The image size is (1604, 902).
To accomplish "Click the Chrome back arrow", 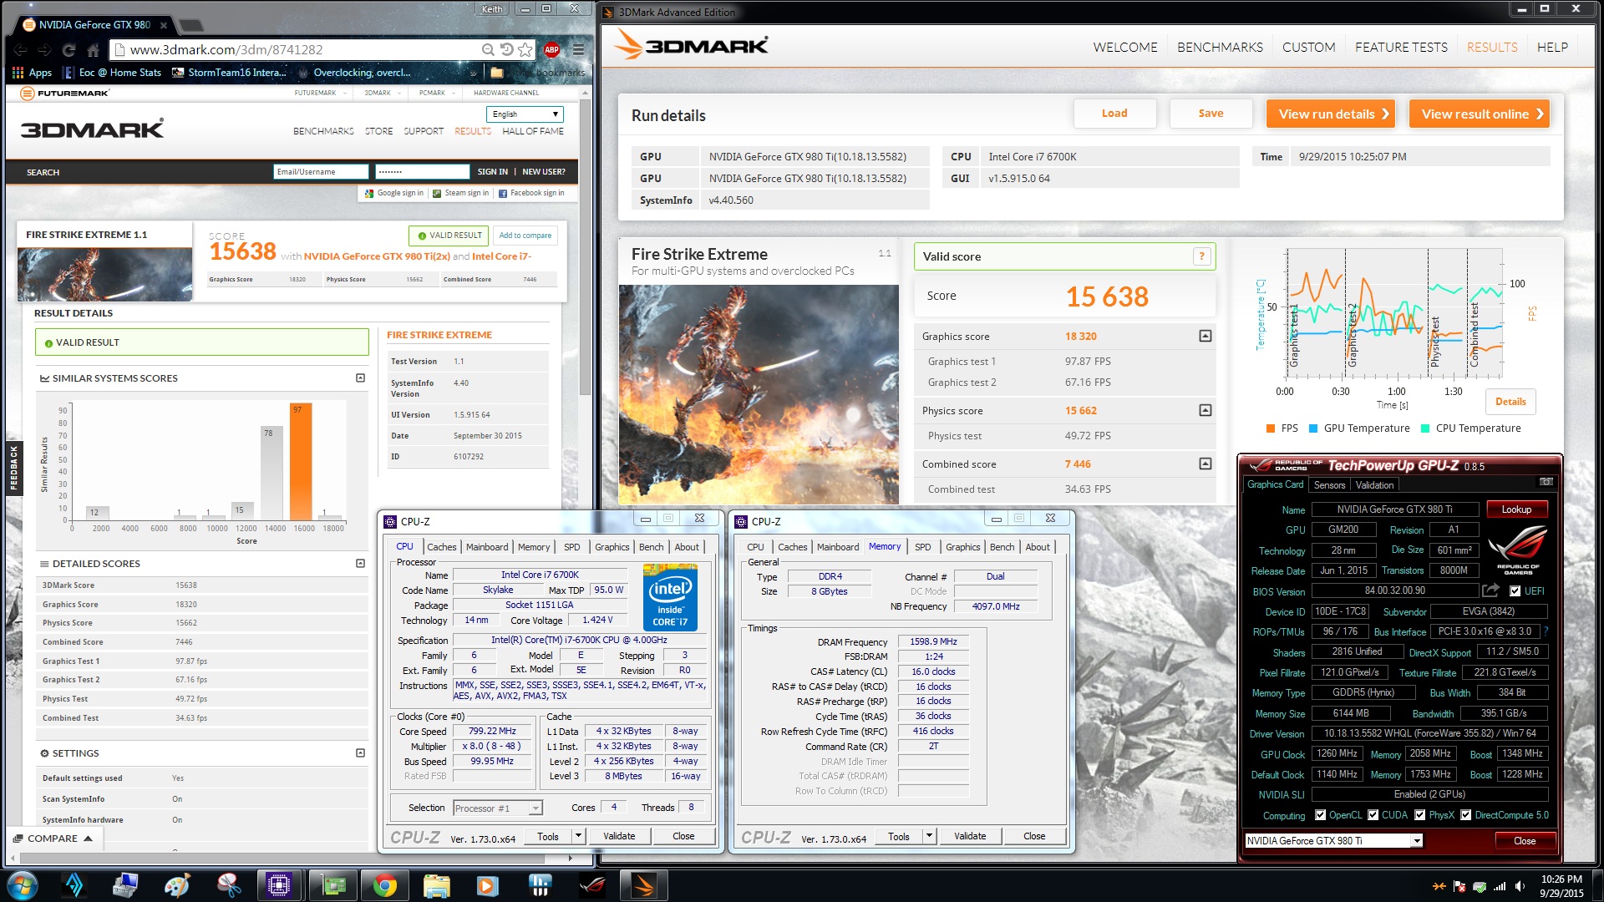I will tap(21, 50).
